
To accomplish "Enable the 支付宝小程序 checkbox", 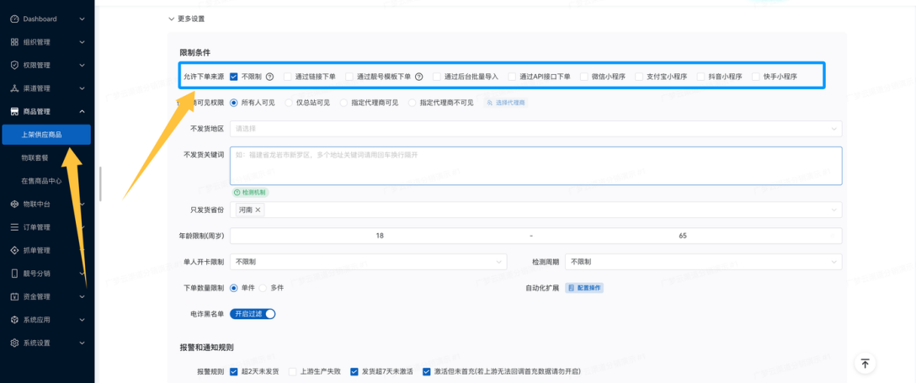I will point(639,77).
